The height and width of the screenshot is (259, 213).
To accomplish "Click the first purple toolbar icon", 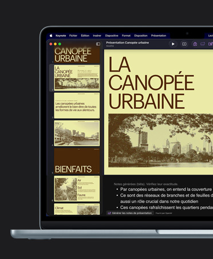I will click(x=195, y=44).
